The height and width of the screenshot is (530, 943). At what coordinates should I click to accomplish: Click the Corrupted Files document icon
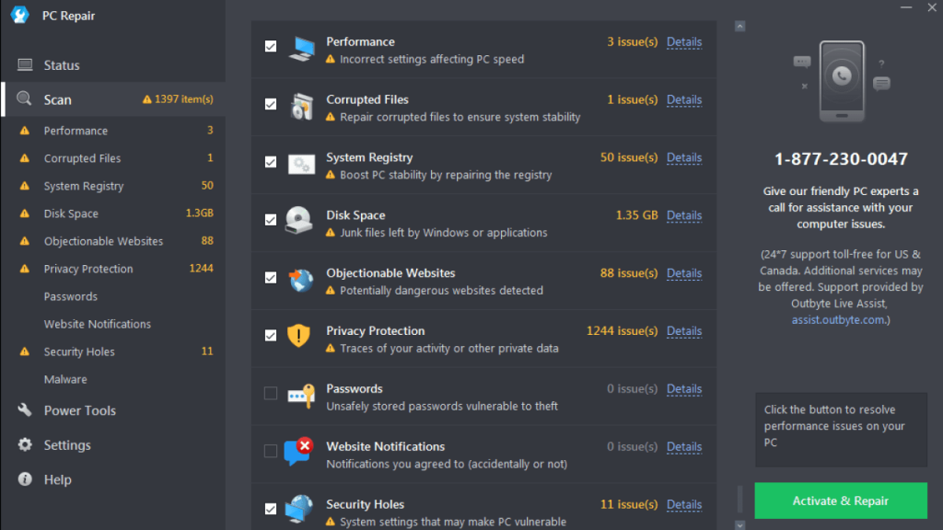coord(301,107)
